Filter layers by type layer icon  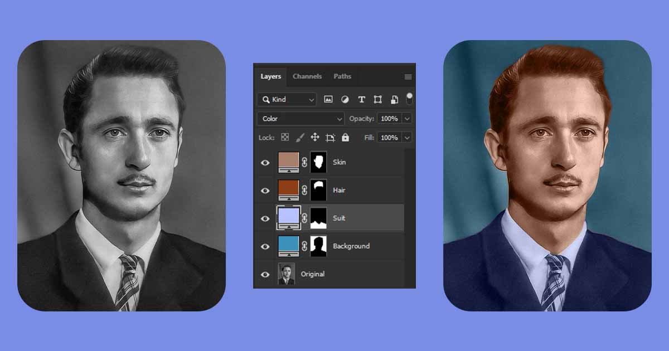point(361,100)
